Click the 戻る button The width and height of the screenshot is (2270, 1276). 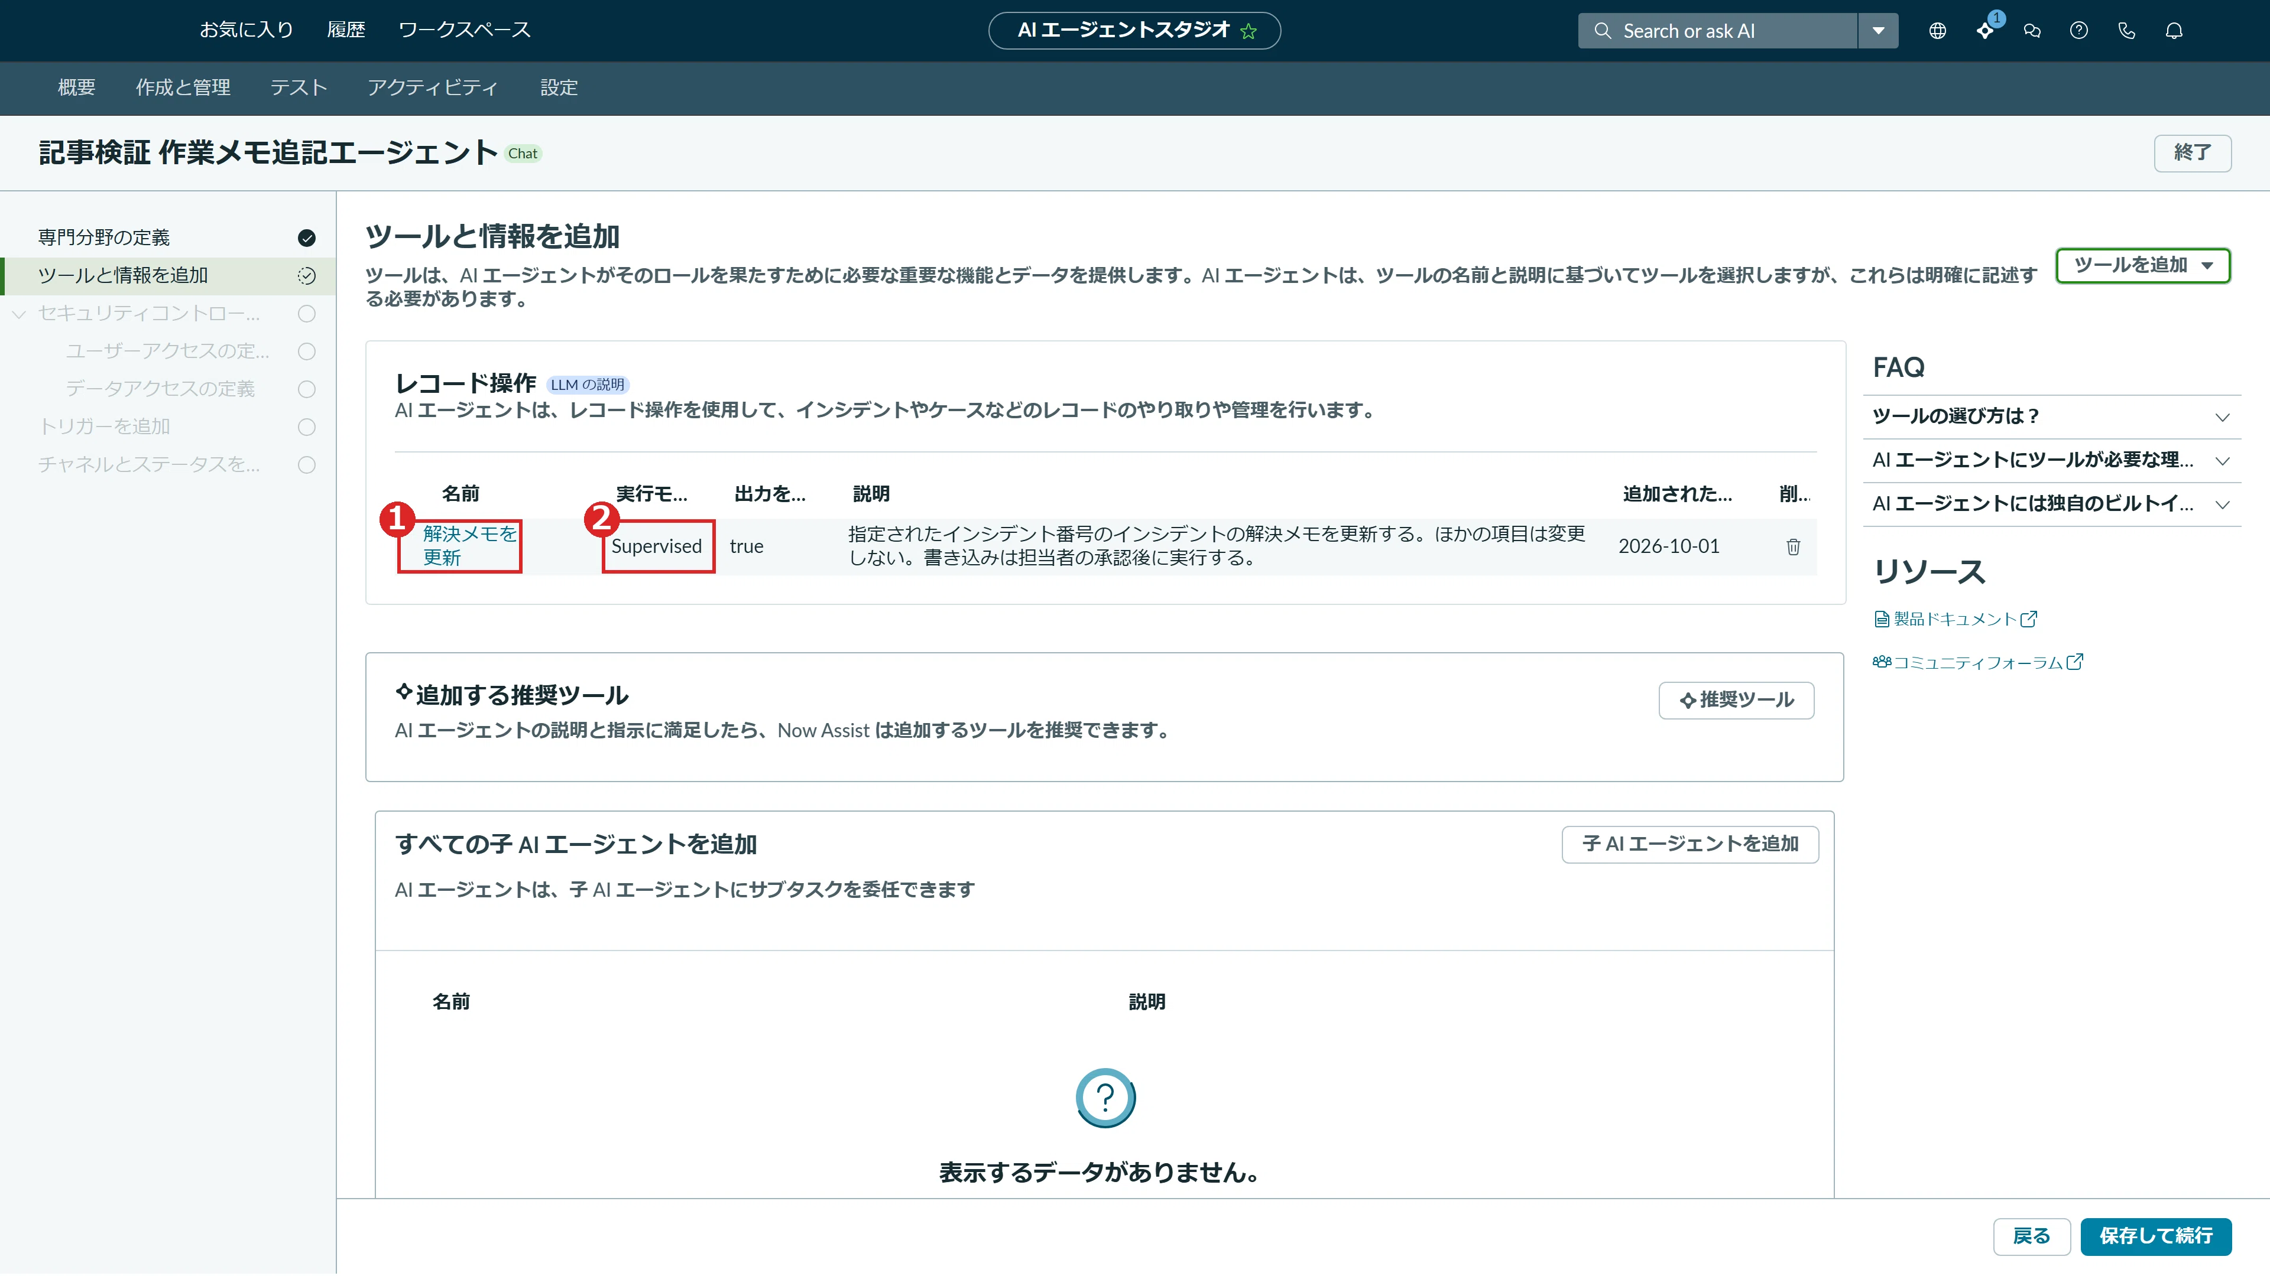pyautogui.click(x=2031, y=1235)
